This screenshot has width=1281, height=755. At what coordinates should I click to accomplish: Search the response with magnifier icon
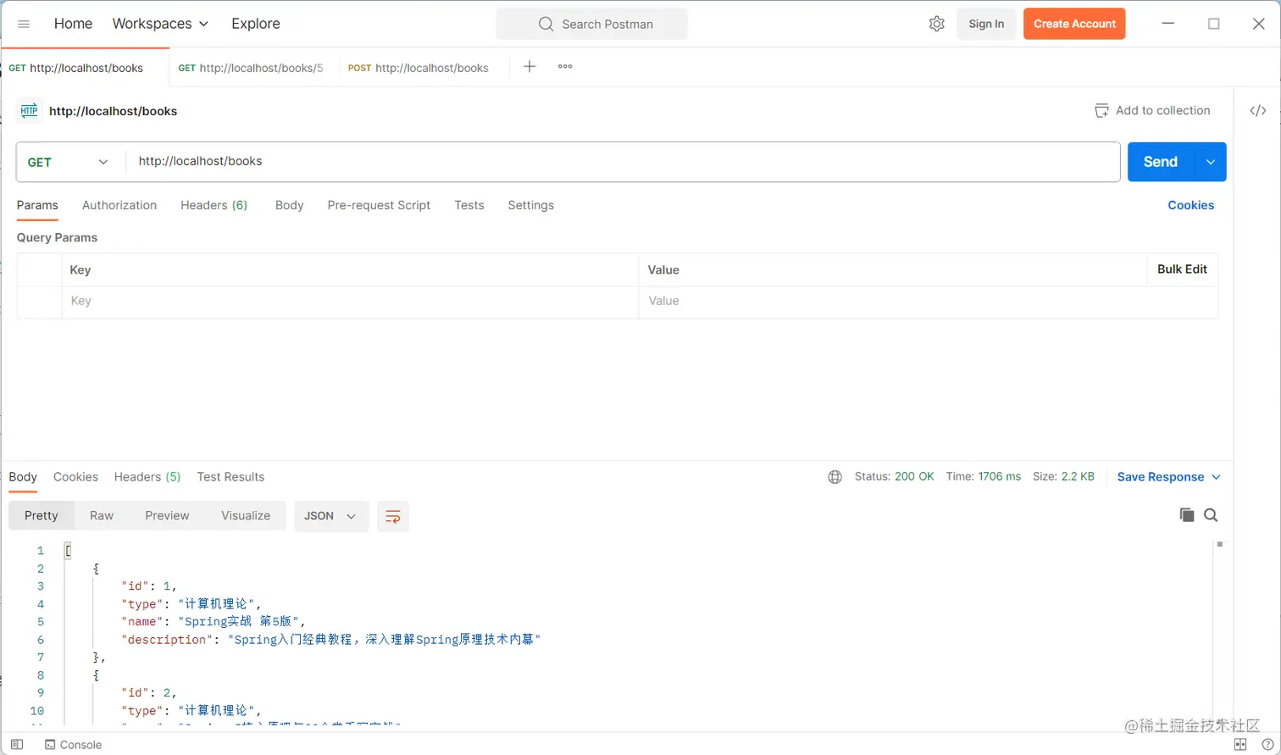click(x=1211, y=515)
